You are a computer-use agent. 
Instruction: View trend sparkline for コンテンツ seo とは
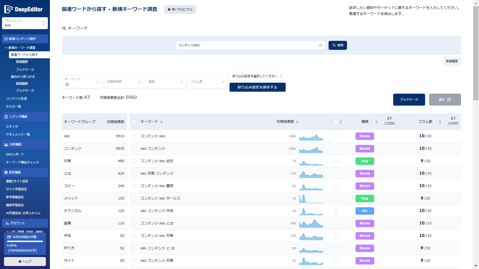click(311, 224)
